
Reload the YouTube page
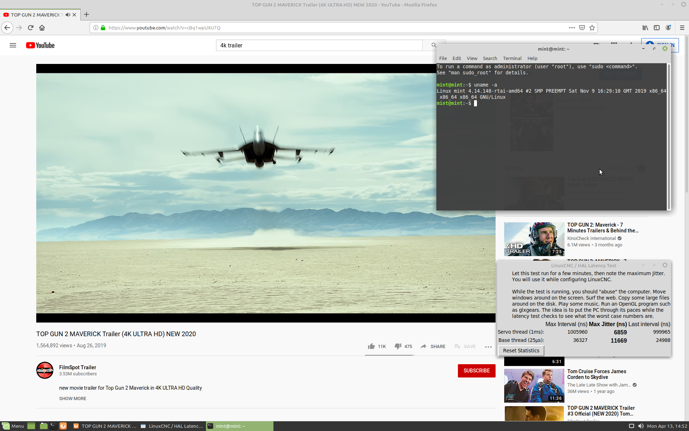tap(31, 28)
